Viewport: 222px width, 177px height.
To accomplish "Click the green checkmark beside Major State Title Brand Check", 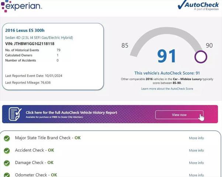I will 7,138.
